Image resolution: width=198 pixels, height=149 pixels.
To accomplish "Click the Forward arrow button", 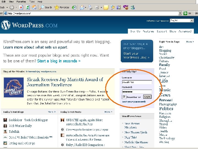I will click(x=12, y=7).
